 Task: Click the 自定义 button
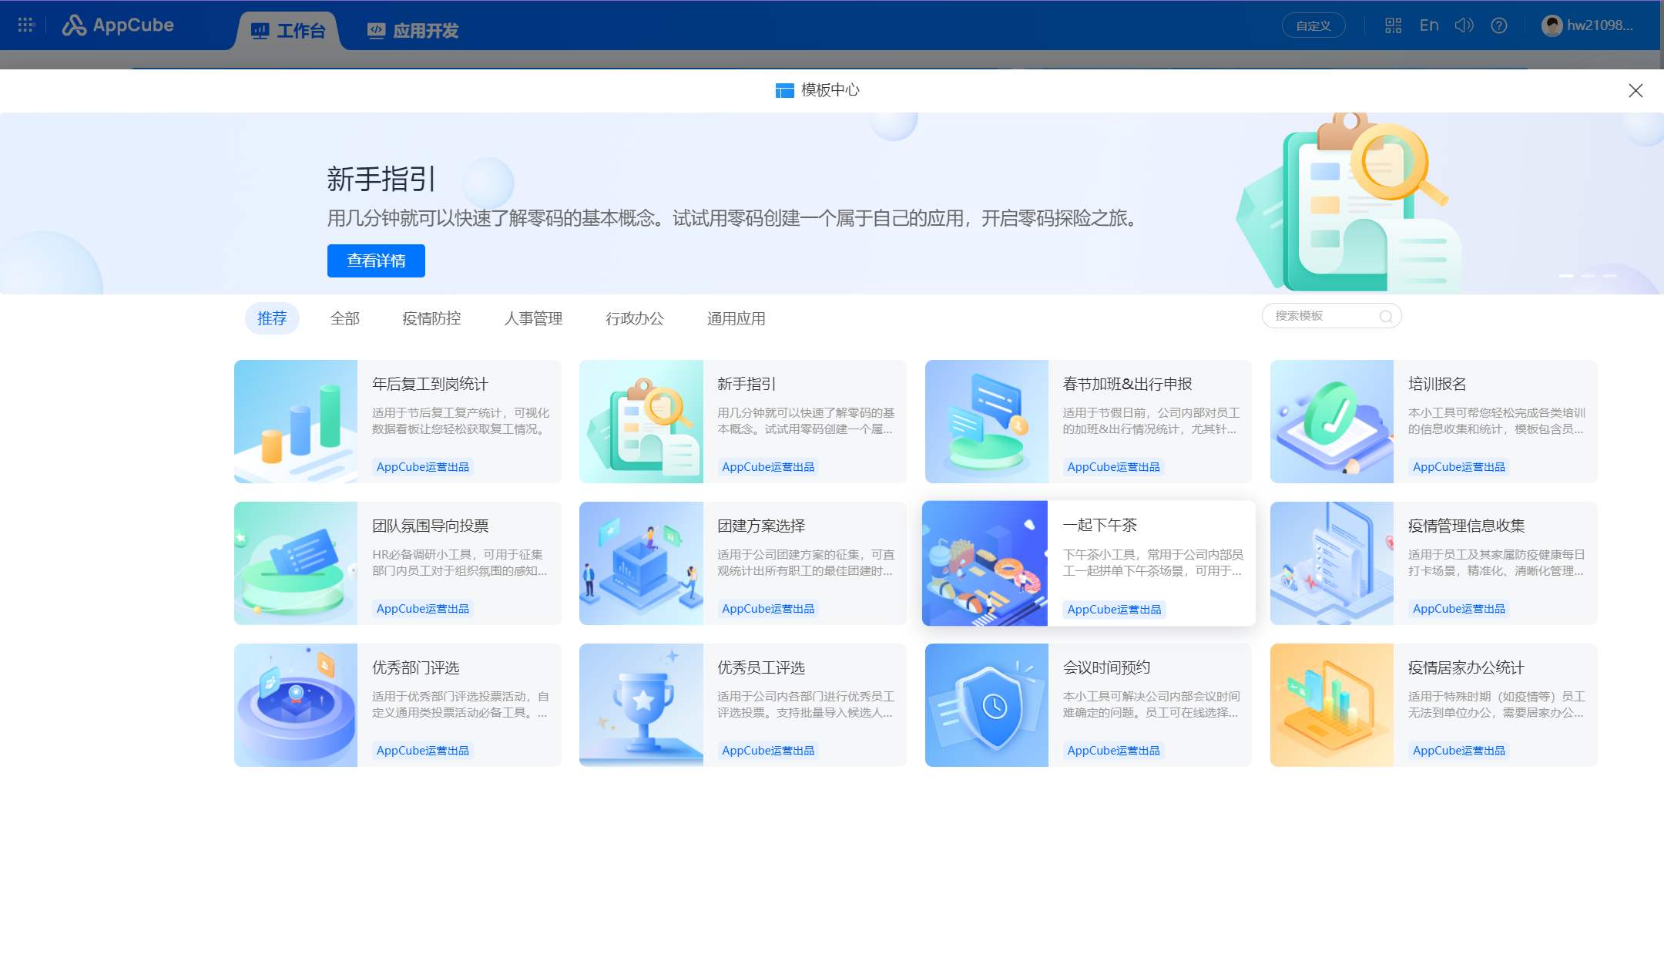pos(1313,25)
